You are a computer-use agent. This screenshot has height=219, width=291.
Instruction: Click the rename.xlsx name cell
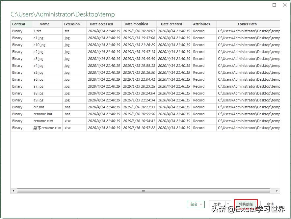[43, 121]
